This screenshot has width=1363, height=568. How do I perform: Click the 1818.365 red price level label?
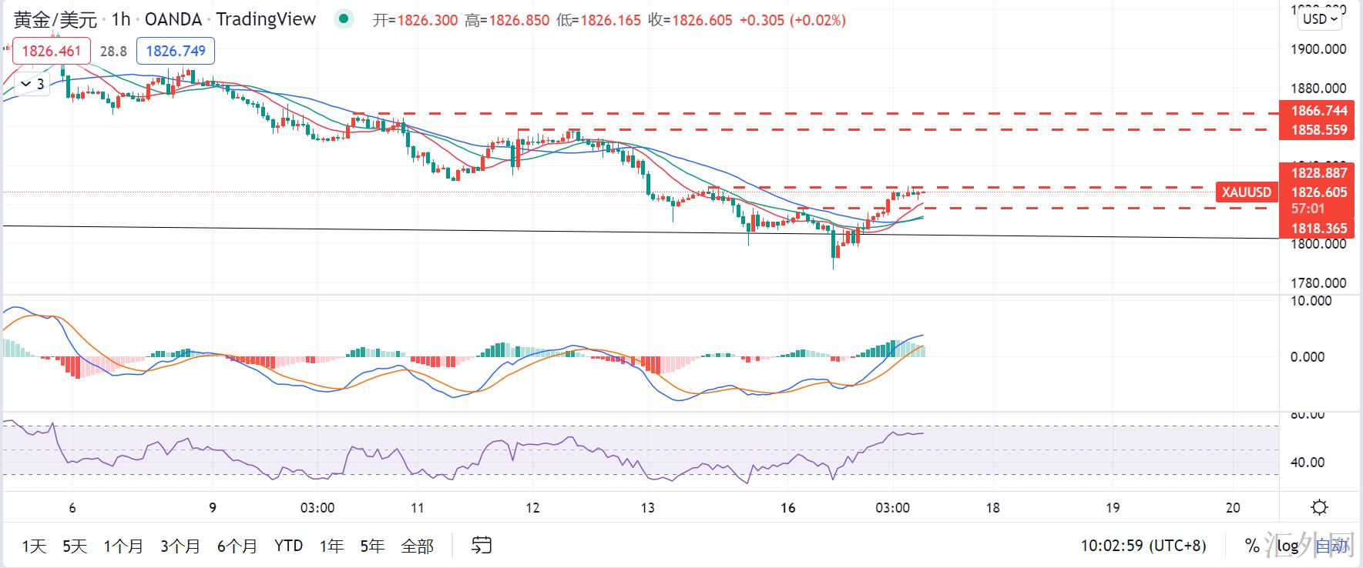click(x=1319, y=229)
